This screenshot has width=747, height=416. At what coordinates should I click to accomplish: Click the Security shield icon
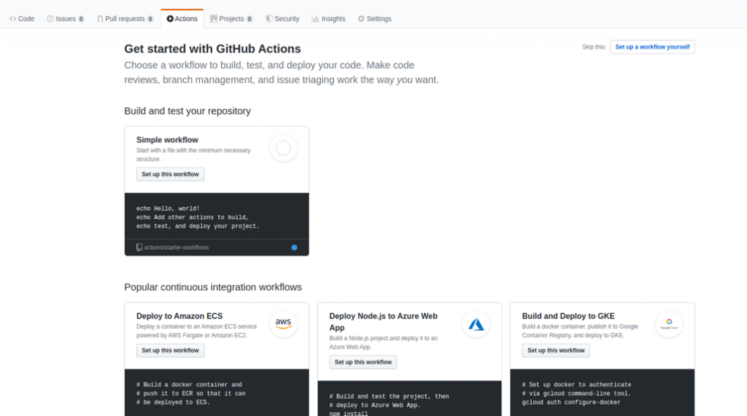pos(269,18)
